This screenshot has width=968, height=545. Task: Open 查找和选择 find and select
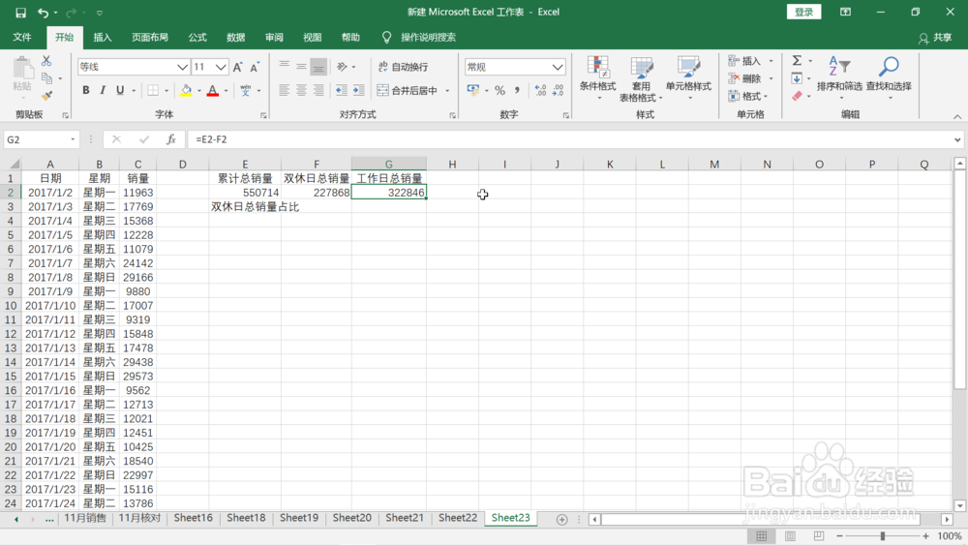point(889,78)
